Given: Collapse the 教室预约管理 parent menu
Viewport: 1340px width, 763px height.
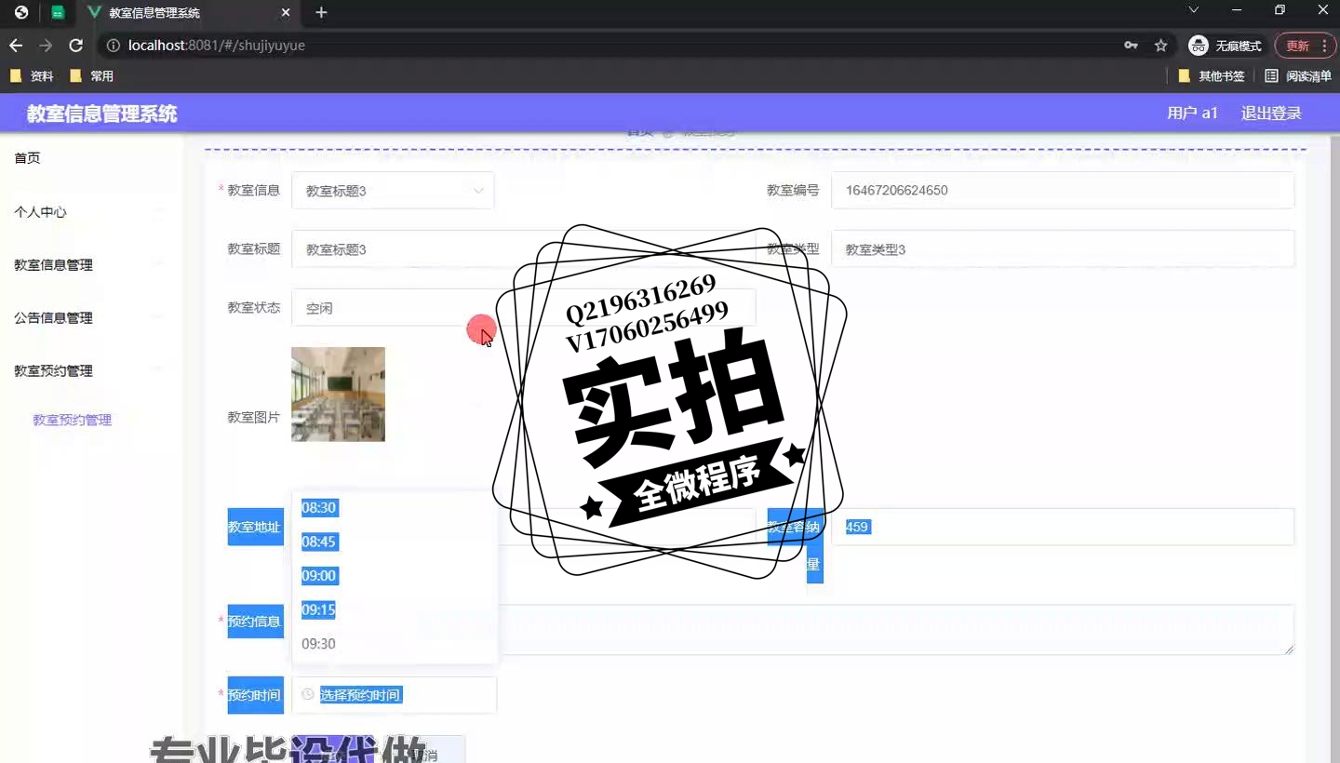Looking at the screenshot, I should pos(91,371).
